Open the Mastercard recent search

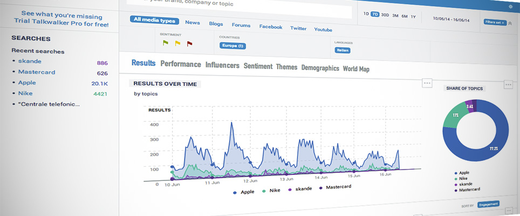tap(37, 72)
